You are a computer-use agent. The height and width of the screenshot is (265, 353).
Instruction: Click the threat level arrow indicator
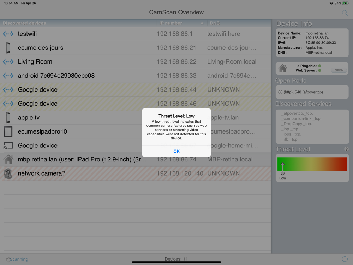(x=282, y=169)
